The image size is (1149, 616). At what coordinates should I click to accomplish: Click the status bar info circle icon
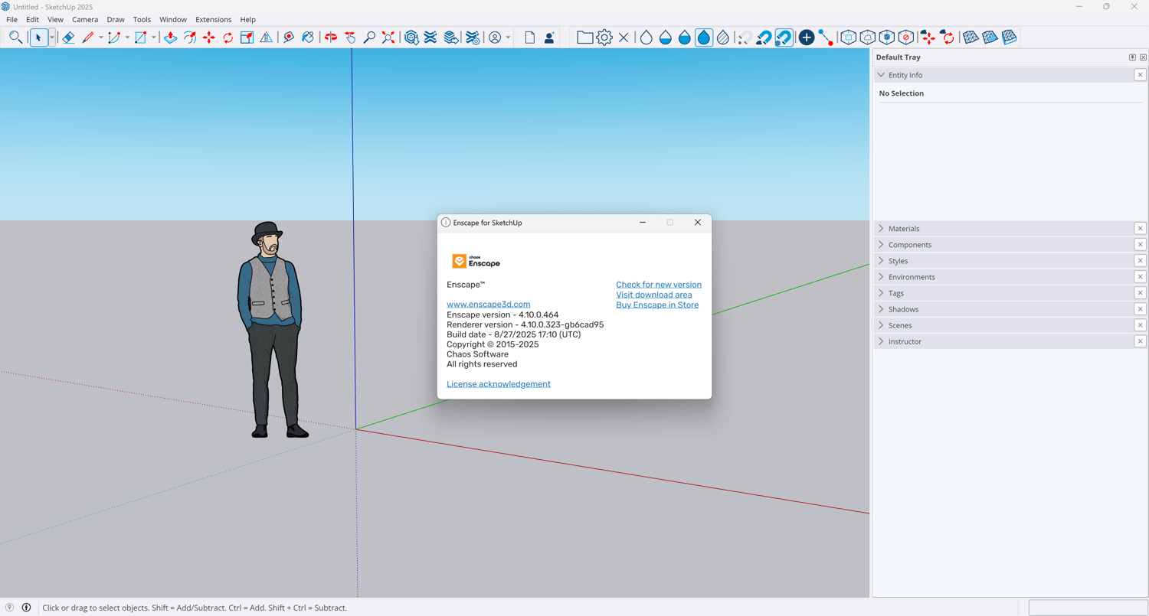tap(26, 608)
